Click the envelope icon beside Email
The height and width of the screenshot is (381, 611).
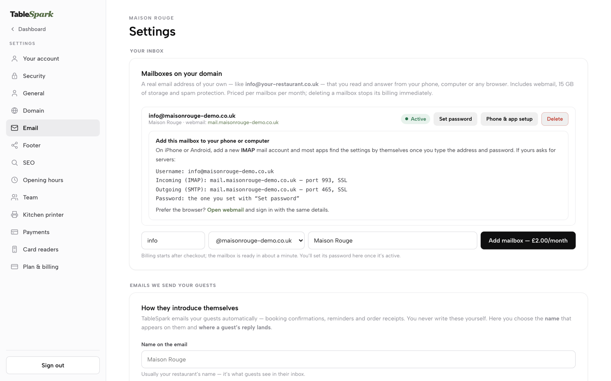(14, 128)
